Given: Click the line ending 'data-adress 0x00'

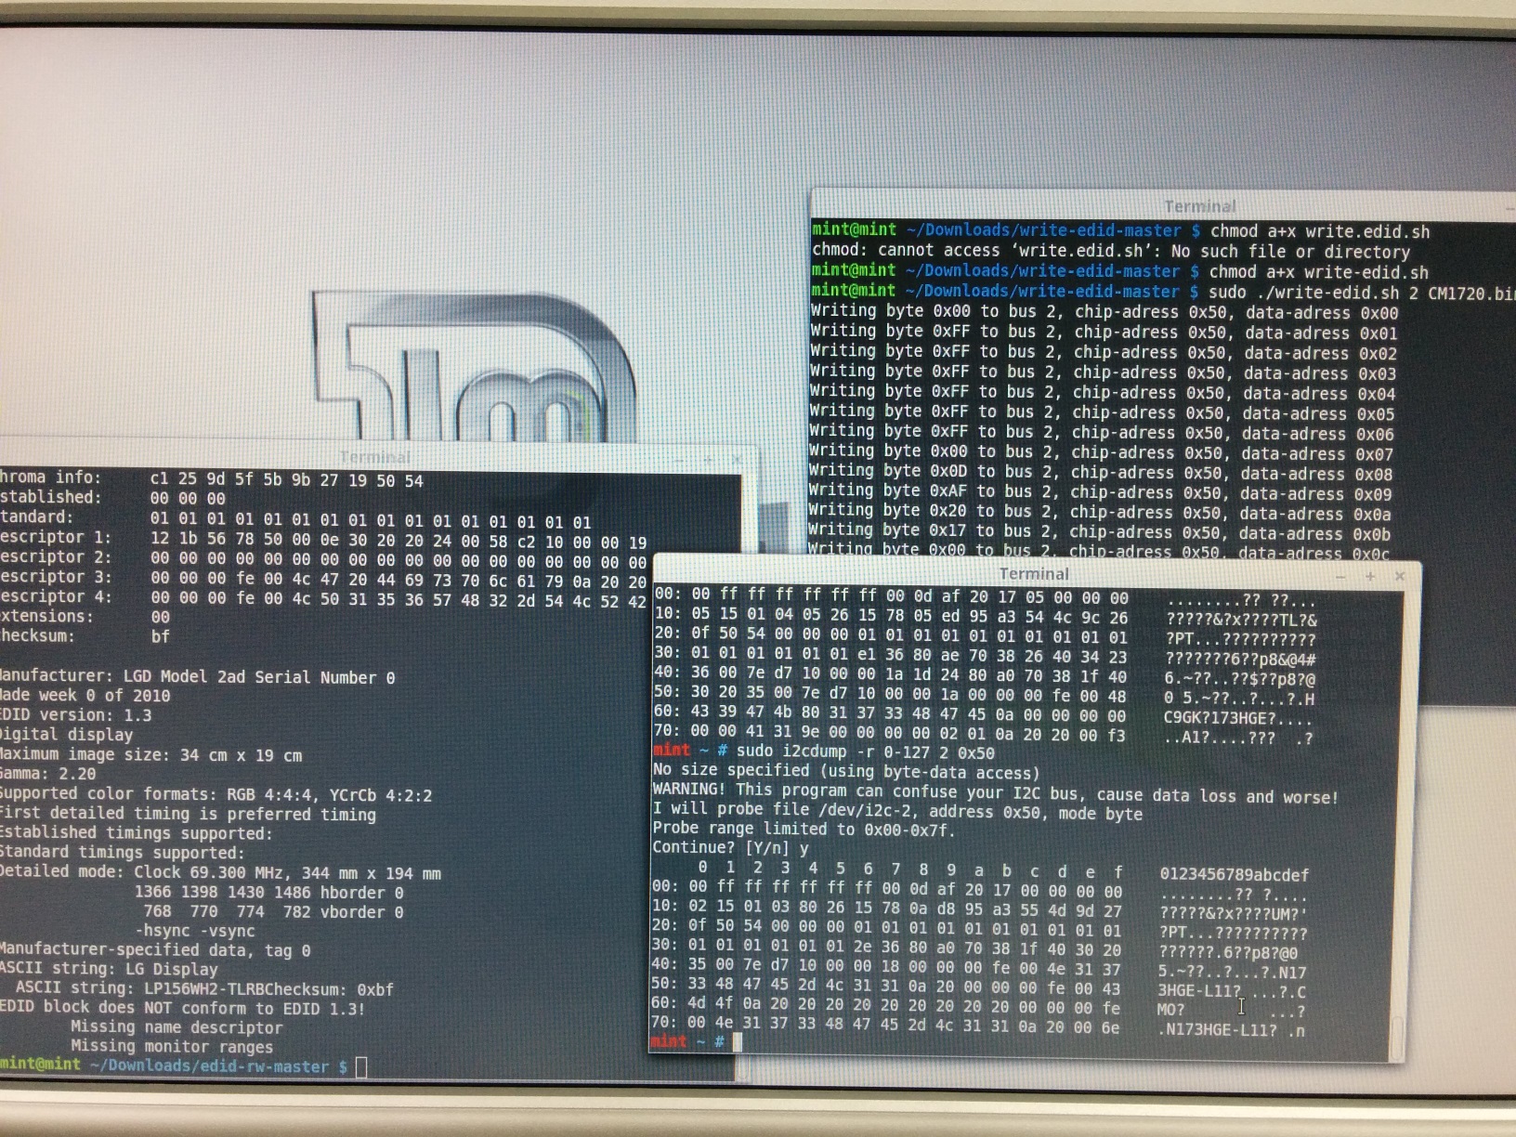Looking at the screenshot, I should click(x=1104, y=312).
